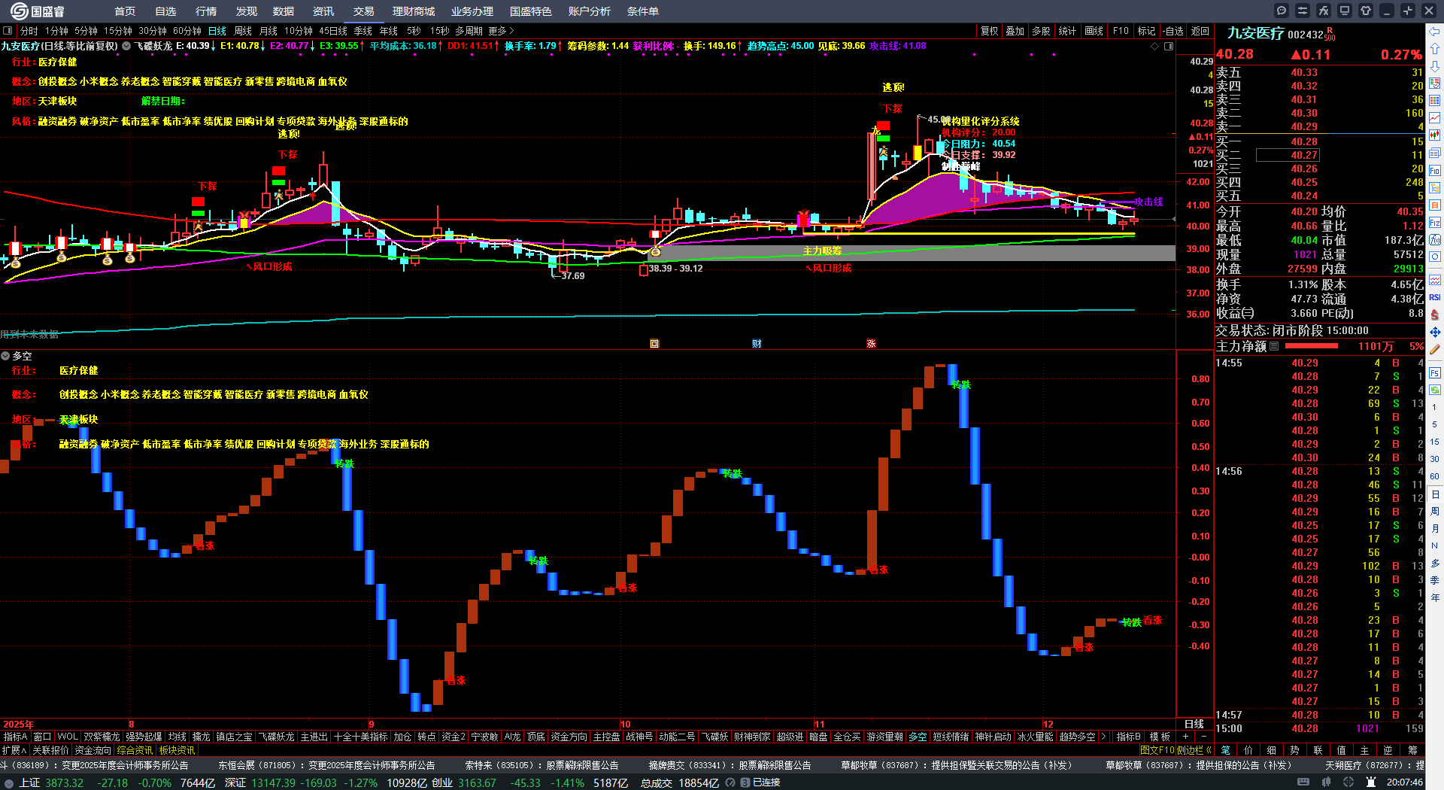Click the gray 主力吸筹 zone band
The height and width of the screenshot is (790, 1444).
coord(912,253)
